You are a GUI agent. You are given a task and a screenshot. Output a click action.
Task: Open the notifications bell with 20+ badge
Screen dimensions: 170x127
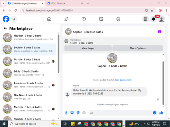click(x=154, y=19)
